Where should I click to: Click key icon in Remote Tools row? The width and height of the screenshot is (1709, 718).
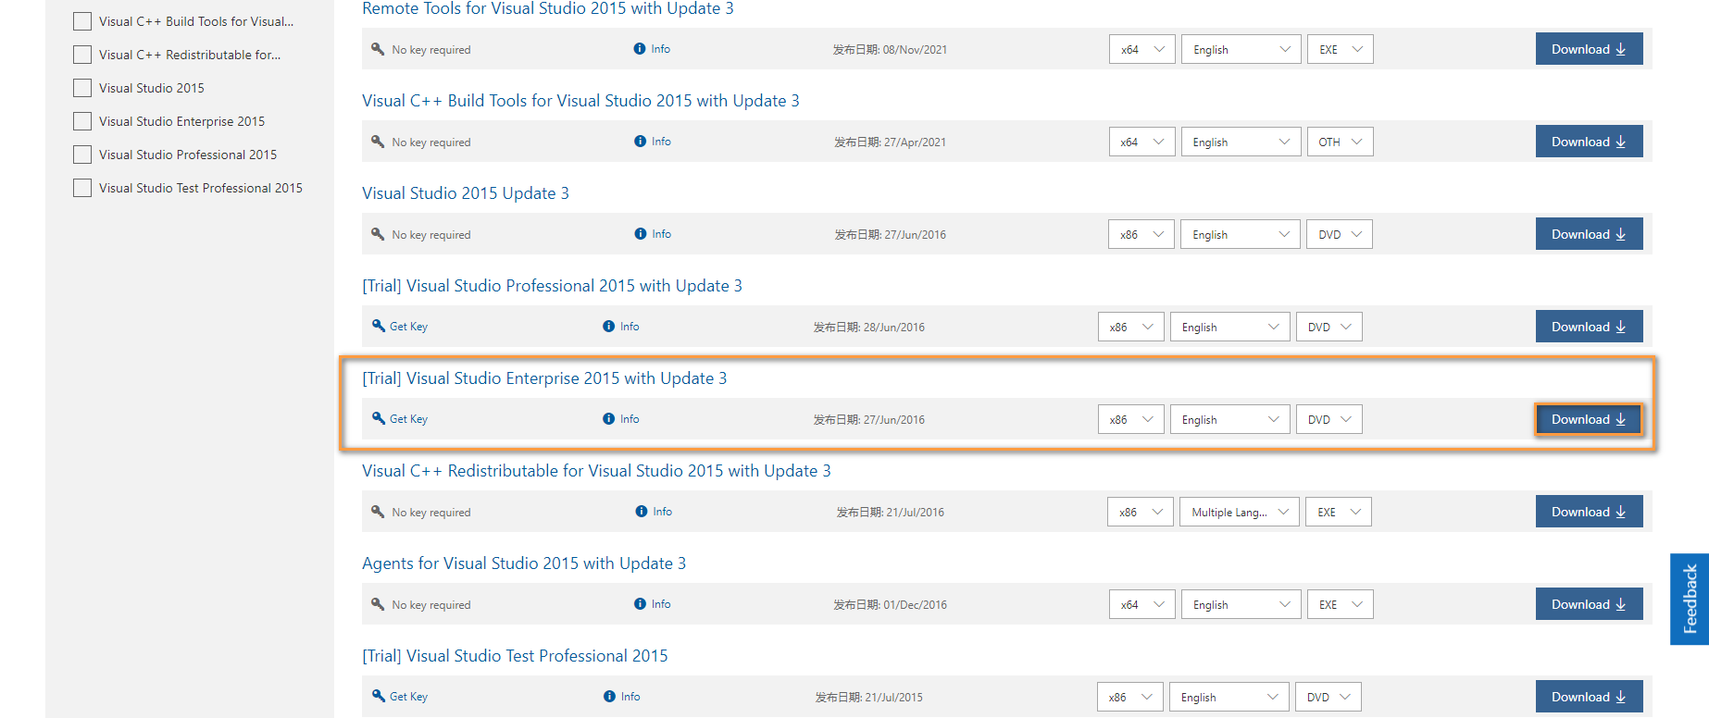(378, 49)
